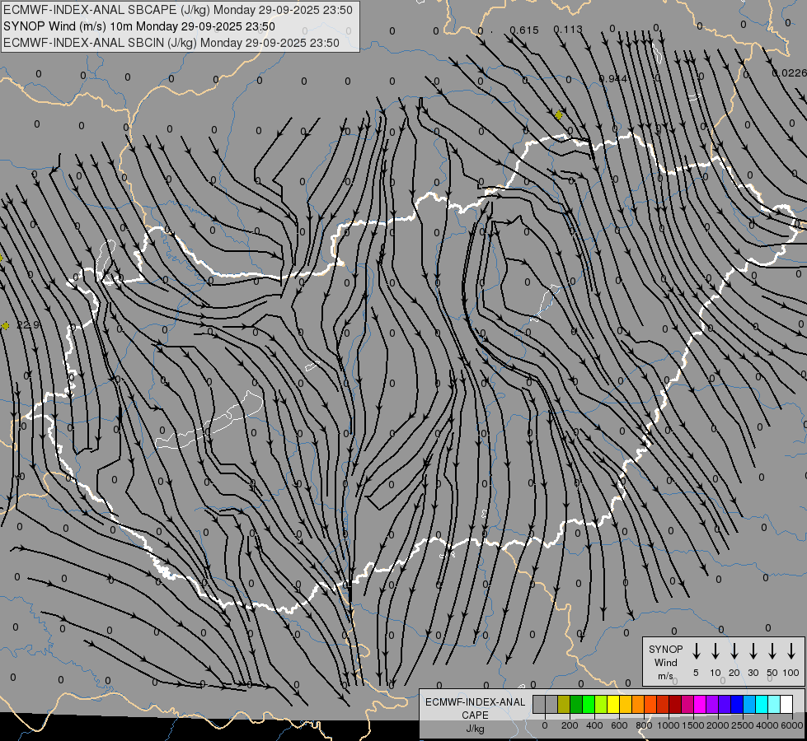
Task: Select the pure yellow CAPE legend swatch
Action: [613, 704]
